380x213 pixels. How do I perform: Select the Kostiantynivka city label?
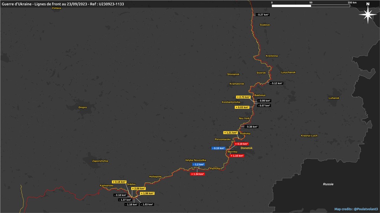(x=231, y=102)
